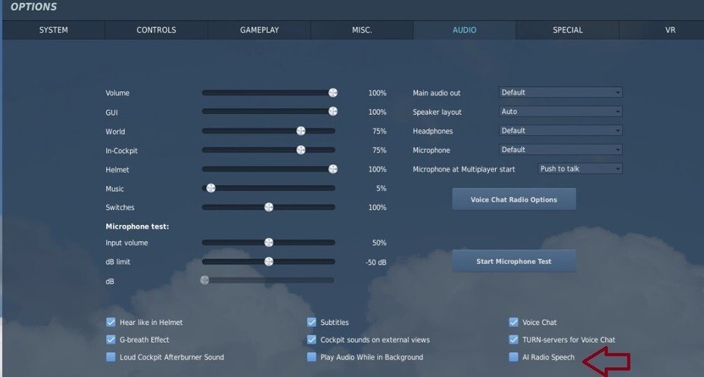Click the dB limit value -50 dB
The image size is (704, 377).
pyautogui.click(x=375, y=262)
